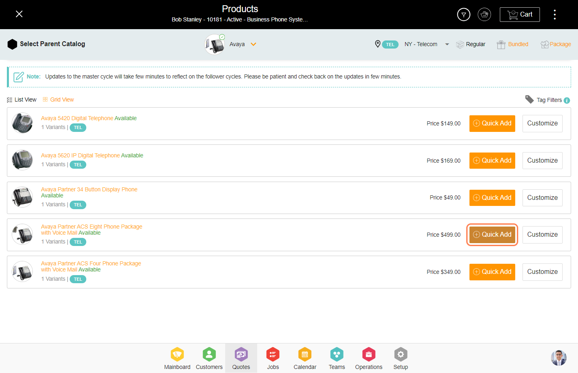Viewport: 578px width, 373px height.
Task: Click the Price $149.00 text
Action: point(444,123)
